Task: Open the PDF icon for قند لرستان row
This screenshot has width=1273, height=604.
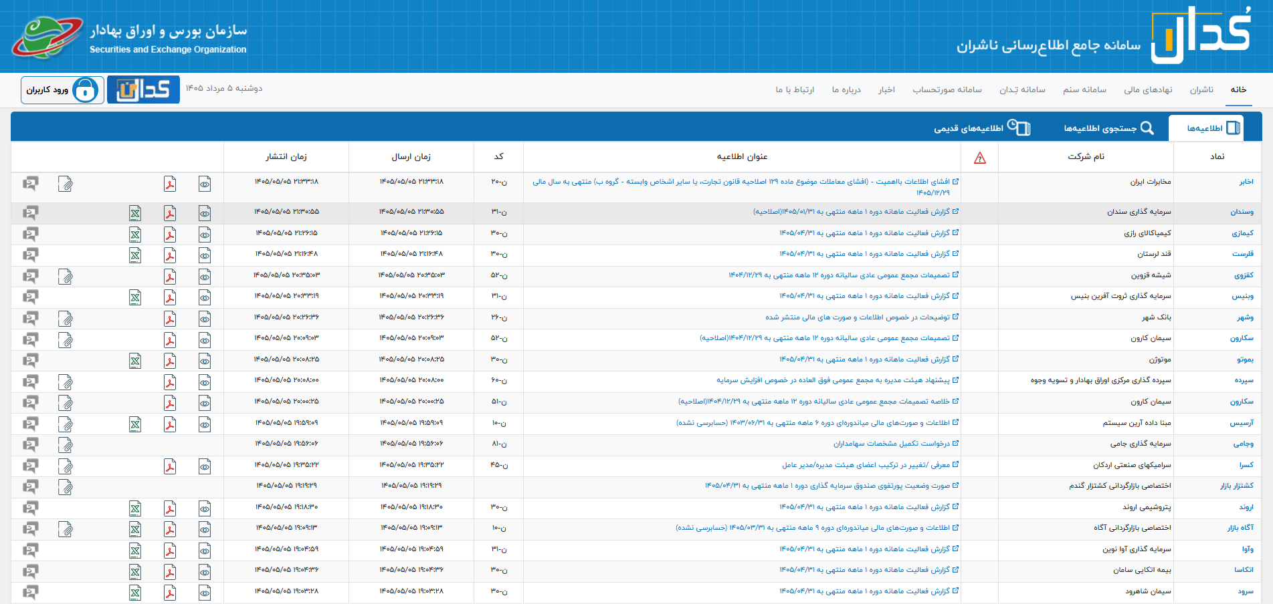Action: click(x=170, y=255)
